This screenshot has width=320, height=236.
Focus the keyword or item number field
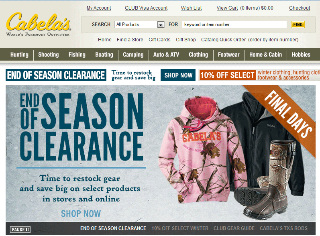pos(234,24)
